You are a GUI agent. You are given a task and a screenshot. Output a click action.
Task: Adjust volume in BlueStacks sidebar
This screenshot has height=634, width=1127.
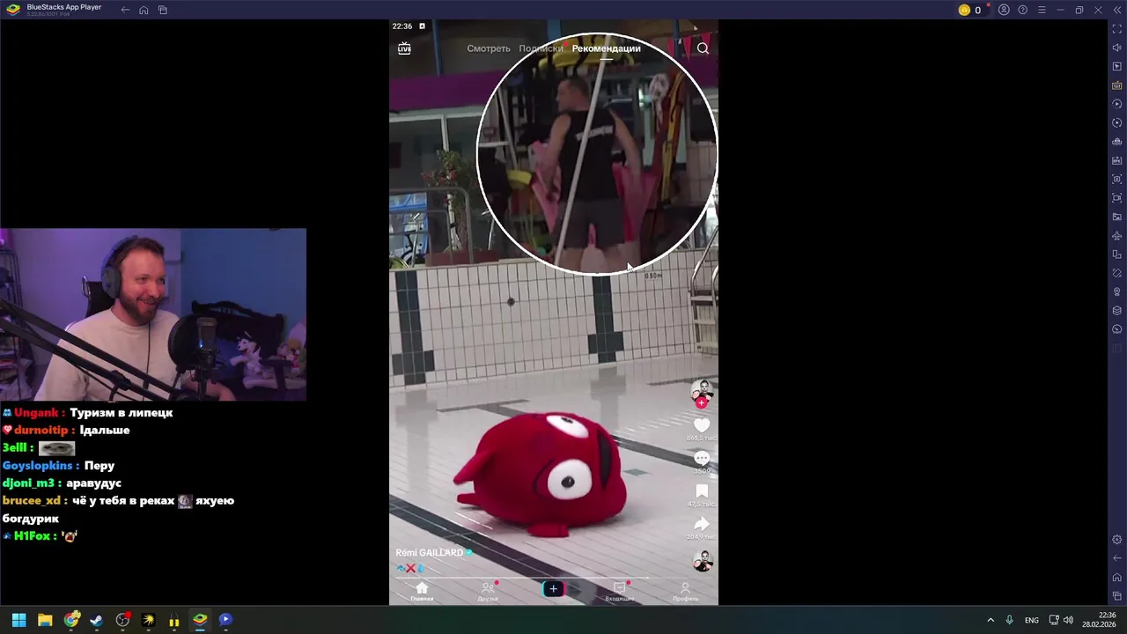tap(1117, 48)
